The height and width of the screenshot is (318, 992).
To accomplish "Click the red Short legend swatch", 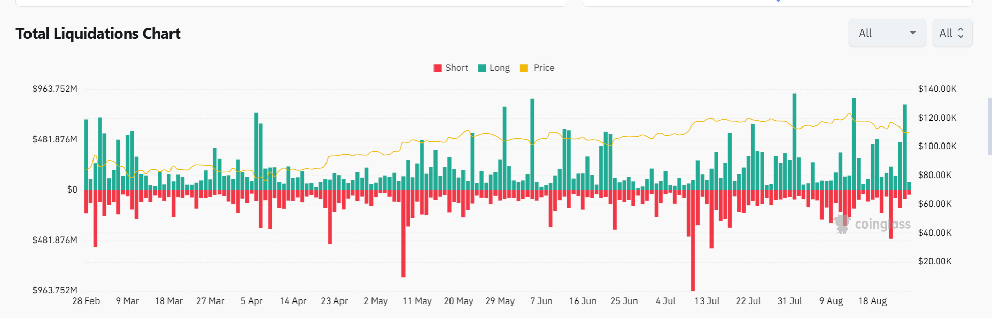I will coord(438,68).
